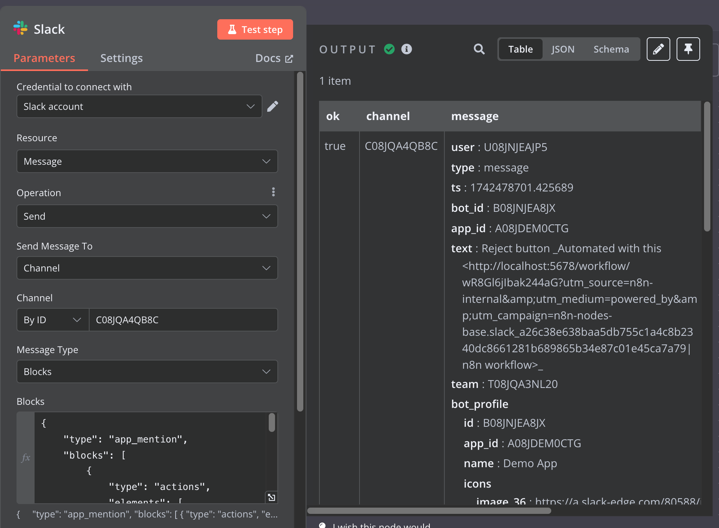Open the Operation options three-dot menu
The width and height of the screenshot is (719, 528).
(x=273, y=192)
